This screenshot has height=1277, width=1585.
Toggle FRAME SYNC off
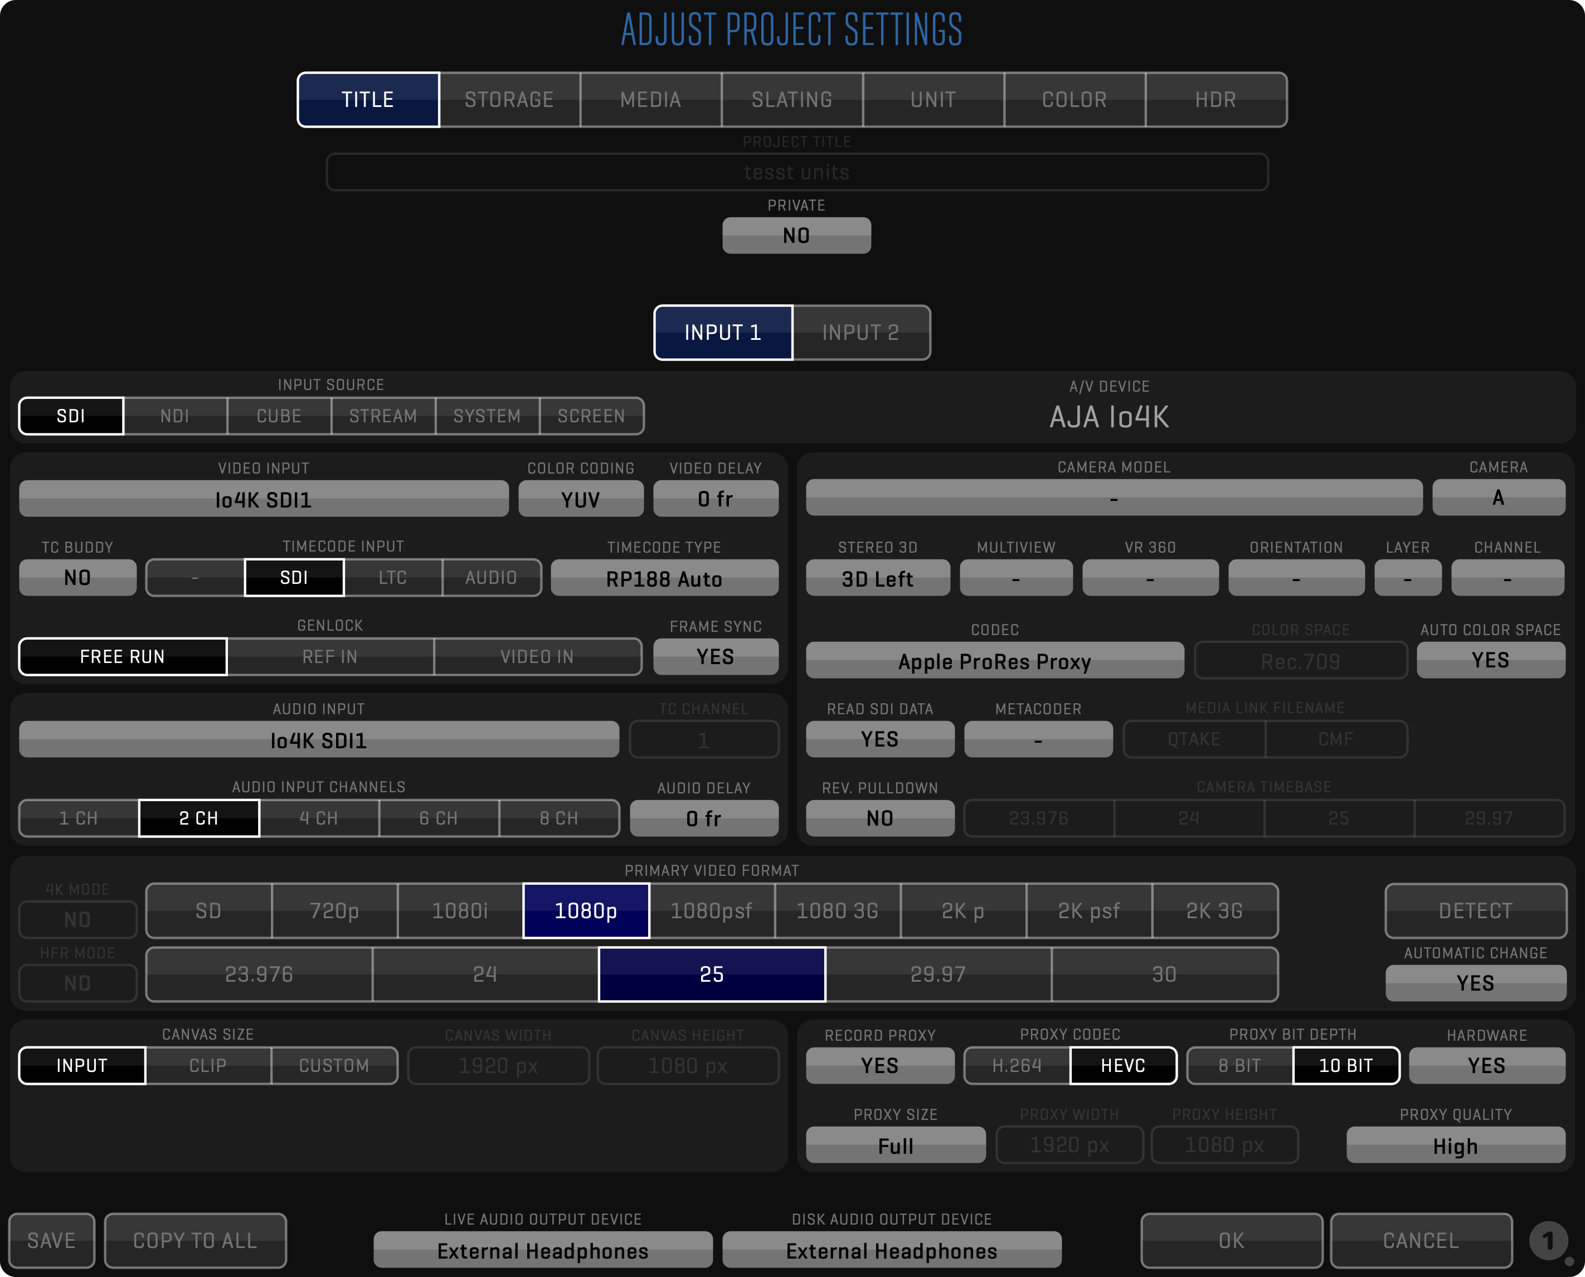coord(715,656)
